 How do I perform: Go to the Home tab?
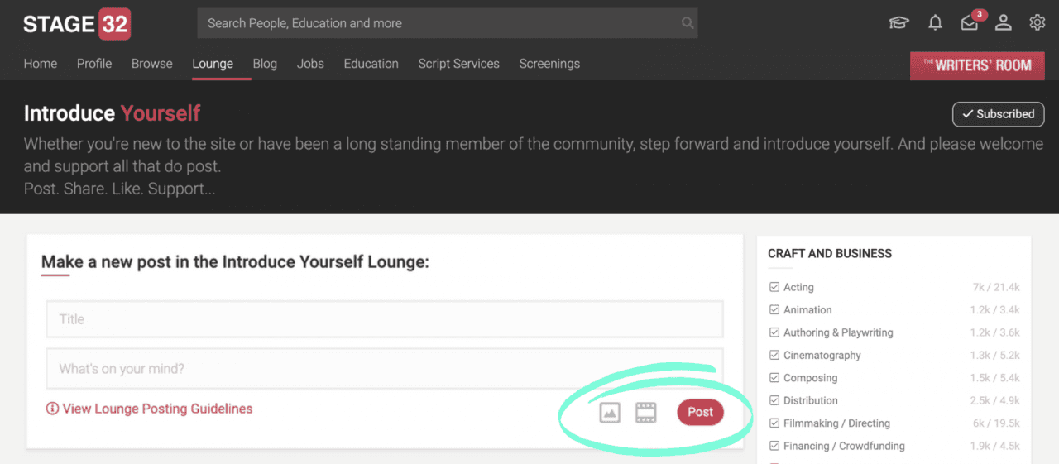point(41,64)
